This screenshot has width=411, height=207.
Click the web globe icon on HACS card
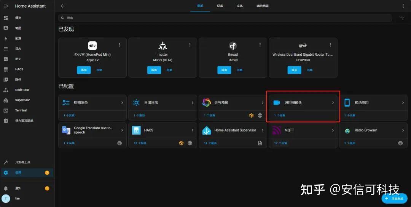pos(190,143)
